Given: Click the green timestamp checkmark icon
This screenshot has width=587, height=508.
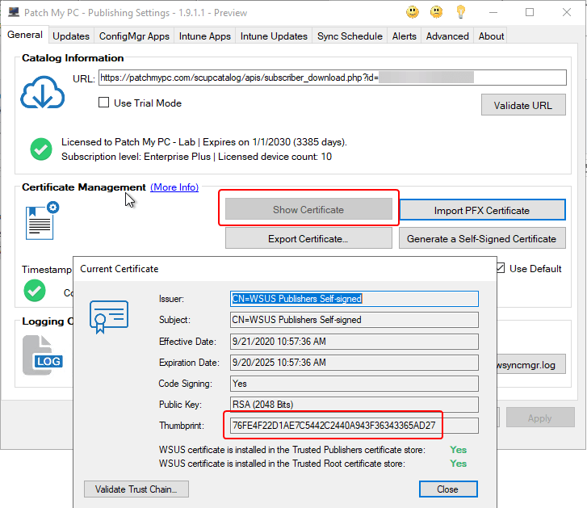Looking at the screenshot, I should (x=35, y=291).
